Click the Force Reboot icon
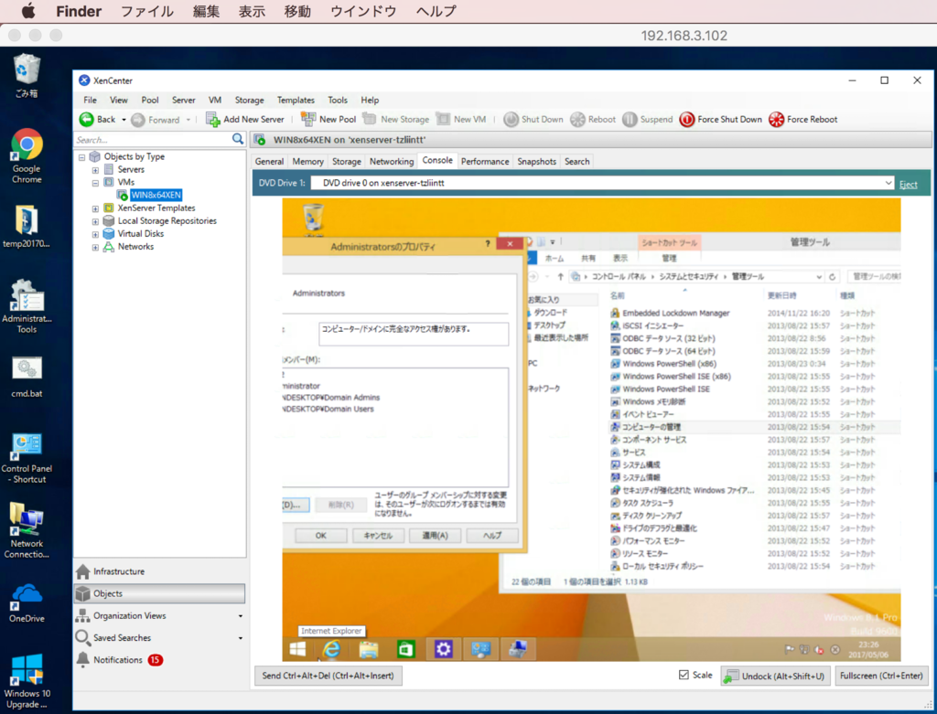Image resolution: width=937 pixels, height=714 pixels. pos(776,120)
